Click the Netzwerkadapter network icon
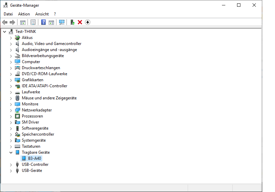Screen dimensions: 275x192 [x=17, y=110]
